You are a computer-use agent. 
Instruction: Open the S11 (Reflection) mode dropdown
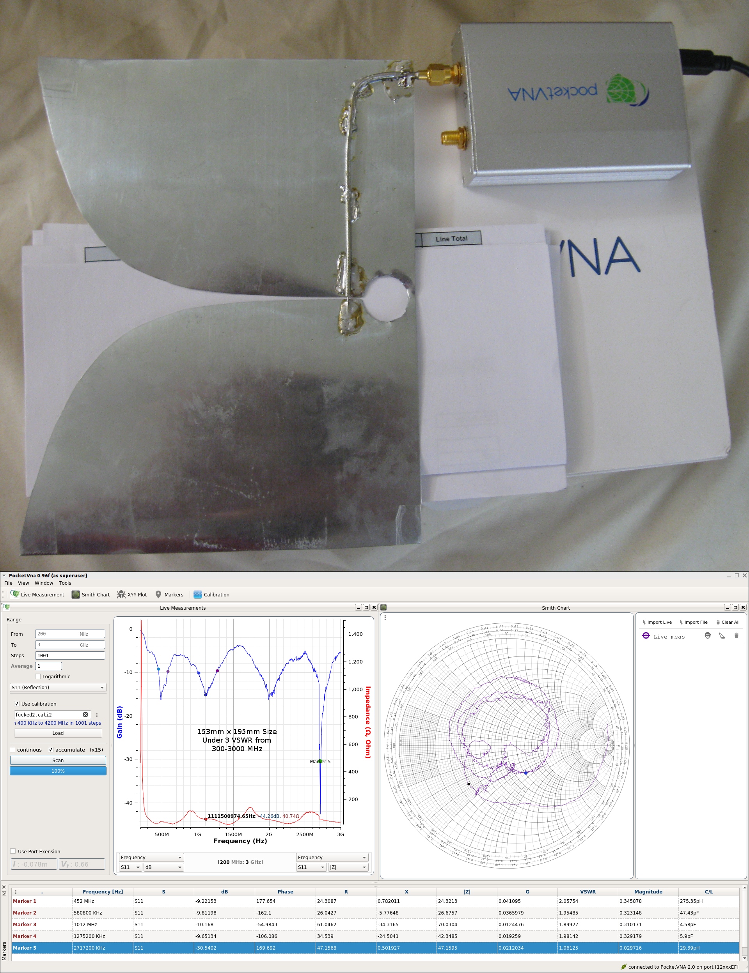[x=58, y=687]
